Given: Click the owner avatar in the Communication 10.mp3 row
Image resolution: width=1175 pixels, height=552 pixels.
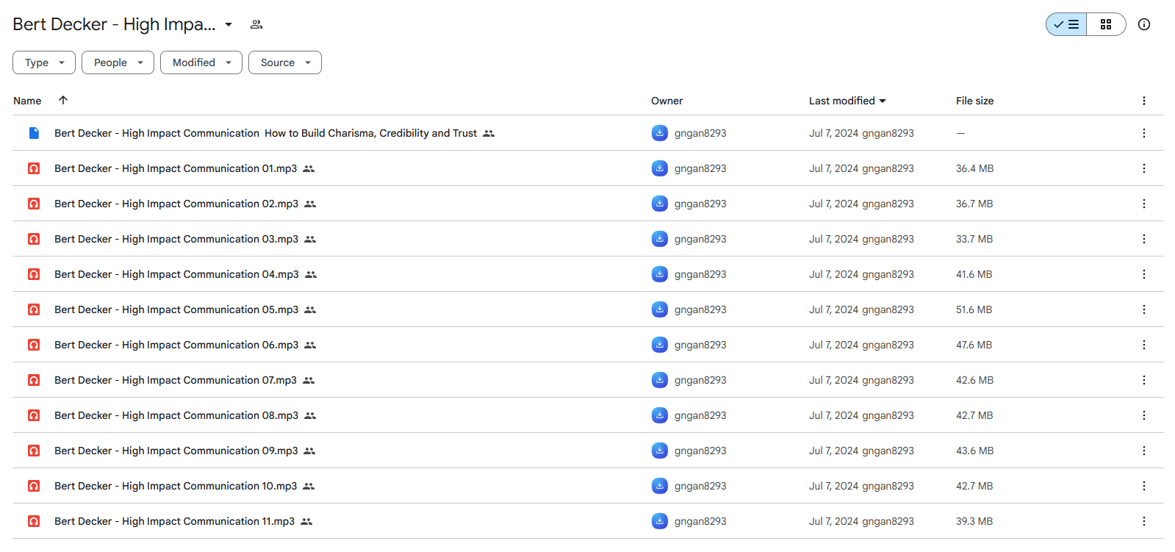Looking at the screenshot, I should tap(660, 486).
